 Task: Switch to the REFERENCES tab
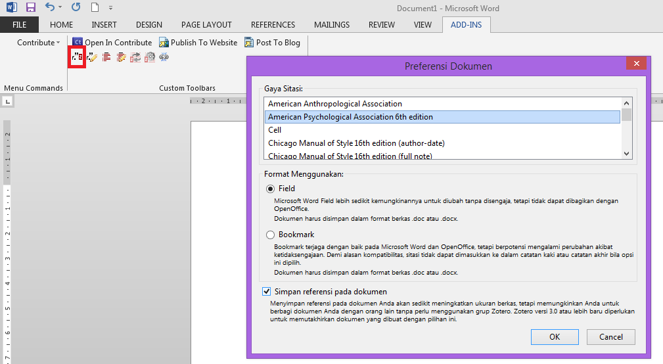coord(273,24)
